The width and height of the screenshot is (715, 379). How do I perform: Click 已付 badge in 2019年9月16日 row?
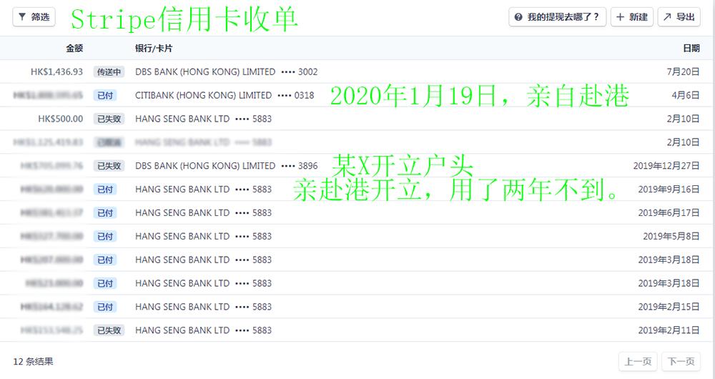pos(105,189)
